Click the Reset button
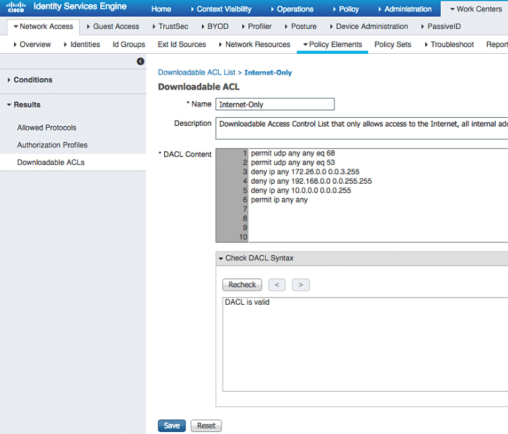Viewport: 508px width, 434px height. 207,425
